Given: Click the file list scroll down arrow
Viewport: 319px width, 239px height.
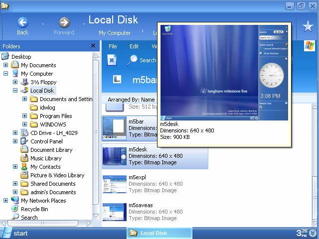Looking at the screenshot, I should click(315, 224).
